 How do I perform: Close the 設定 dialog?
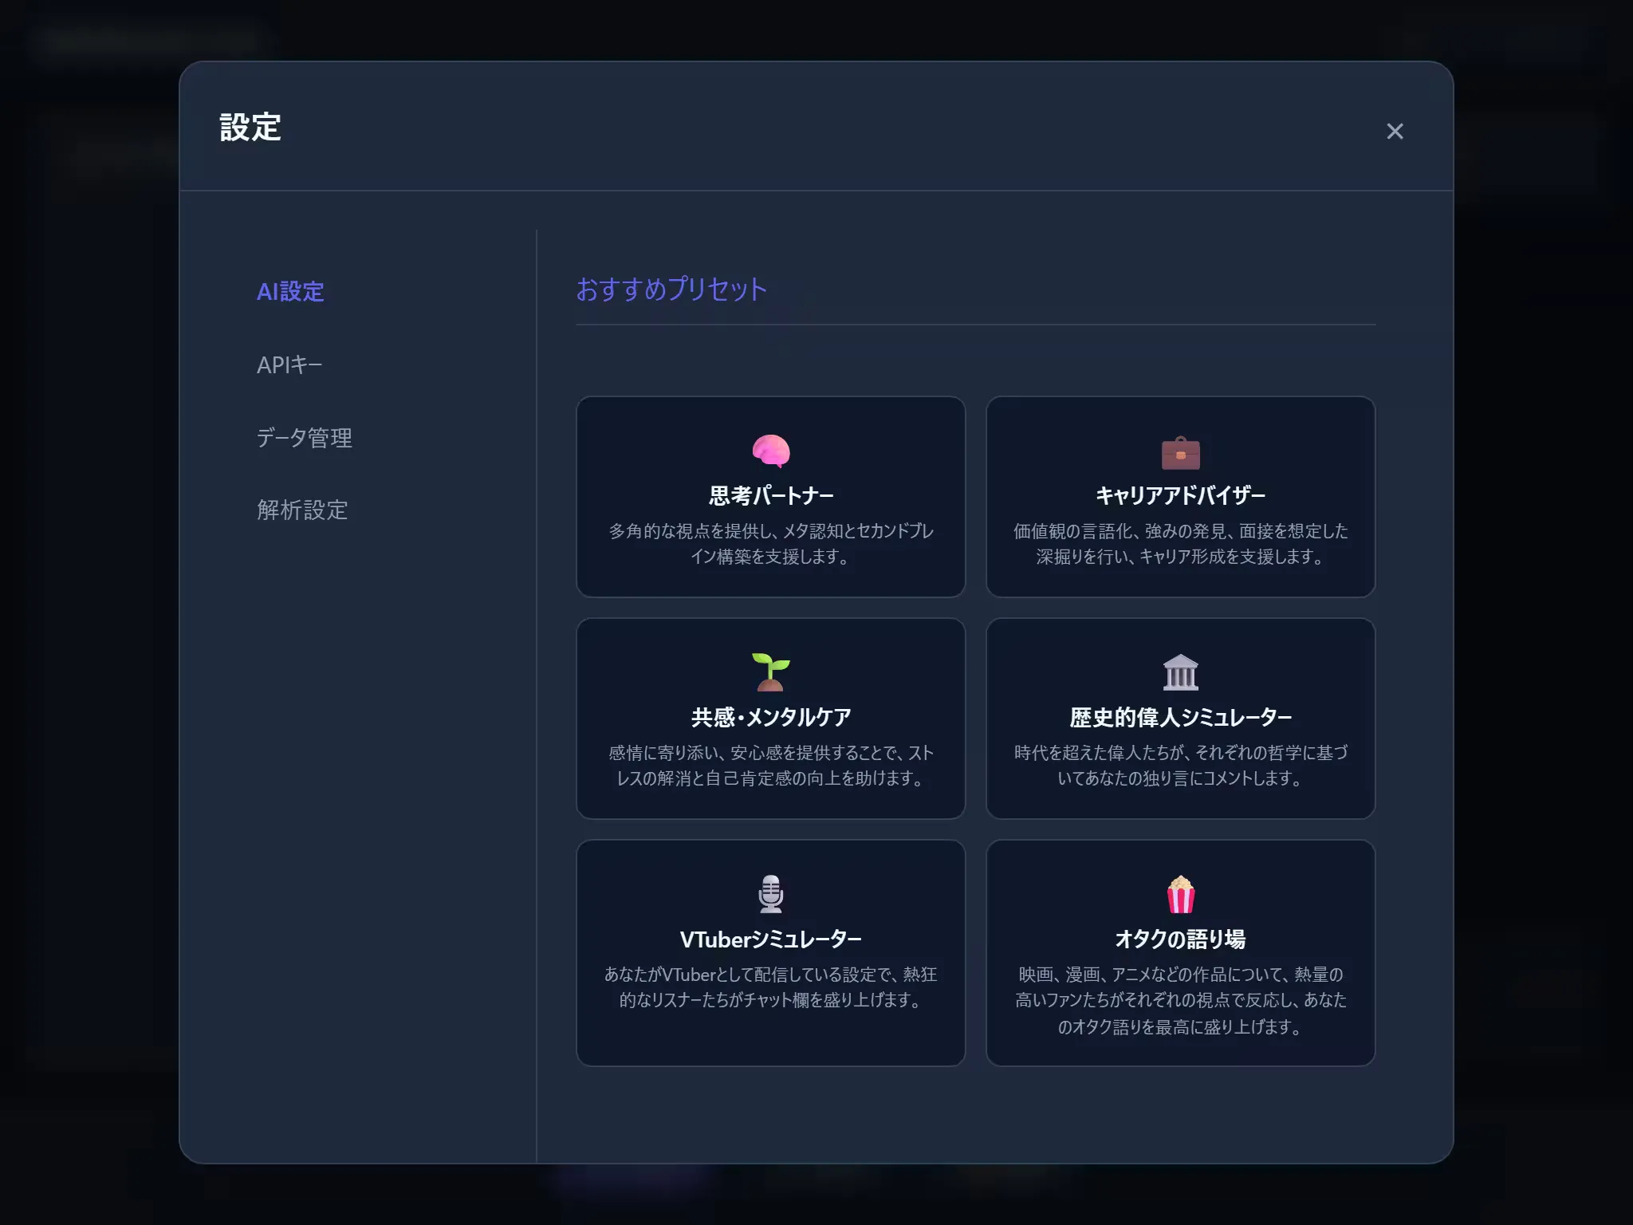[x=1395, y=132]
